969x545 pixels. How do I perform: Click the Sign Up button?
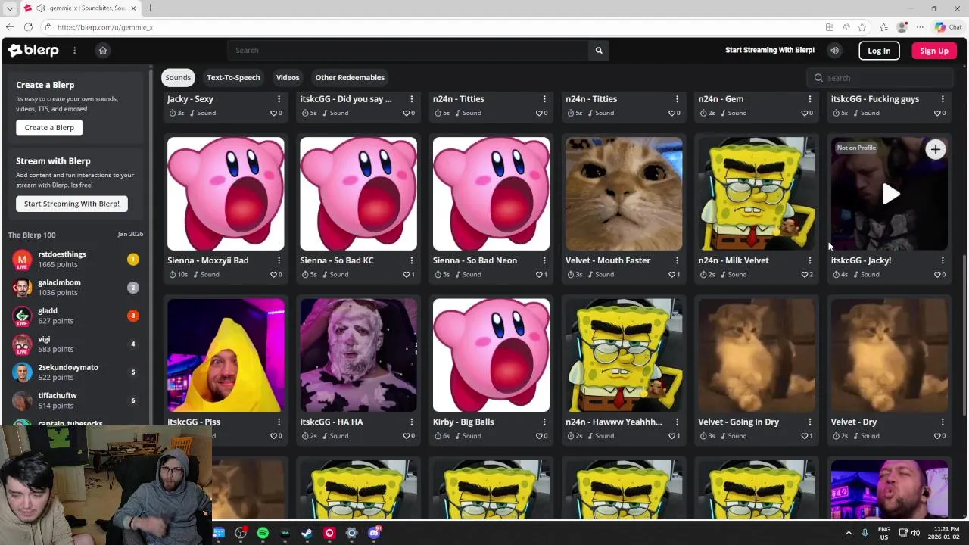(933, 51)
